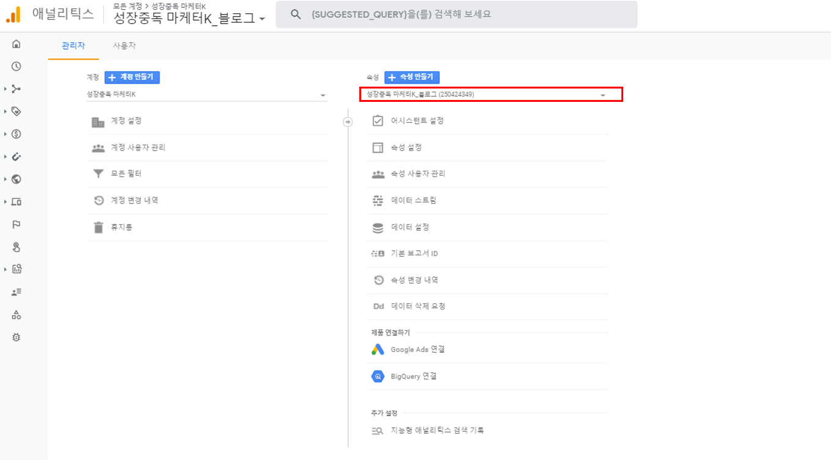Click the history icon for 계정 변경 내역
Viewport: 831px width, 460px height.
[98, 201]
